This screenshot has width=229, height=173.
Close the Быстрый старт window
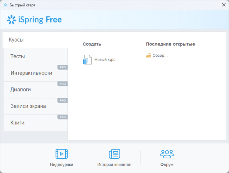pos(224,5)
